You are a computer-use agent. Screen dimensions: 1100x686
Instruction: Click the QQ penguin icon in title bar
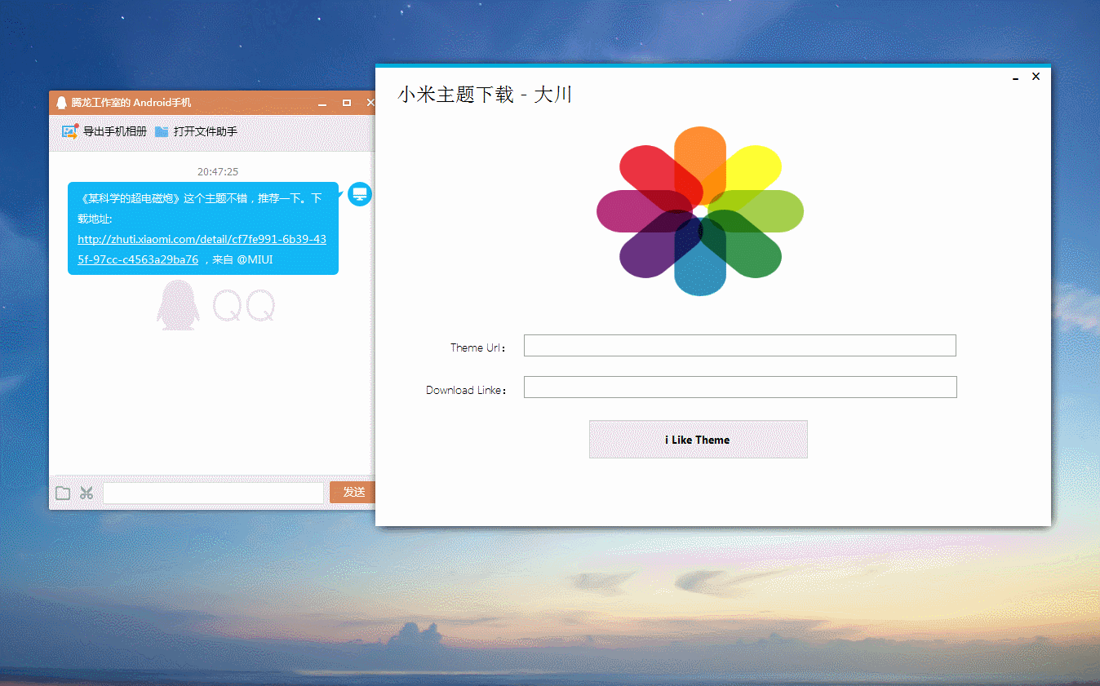click(x=61, y=103)
